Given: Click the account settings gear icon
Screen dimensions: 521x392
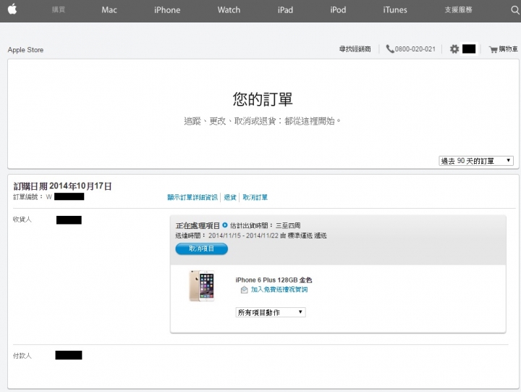Looking at the screenshot, I should [454, 49].
